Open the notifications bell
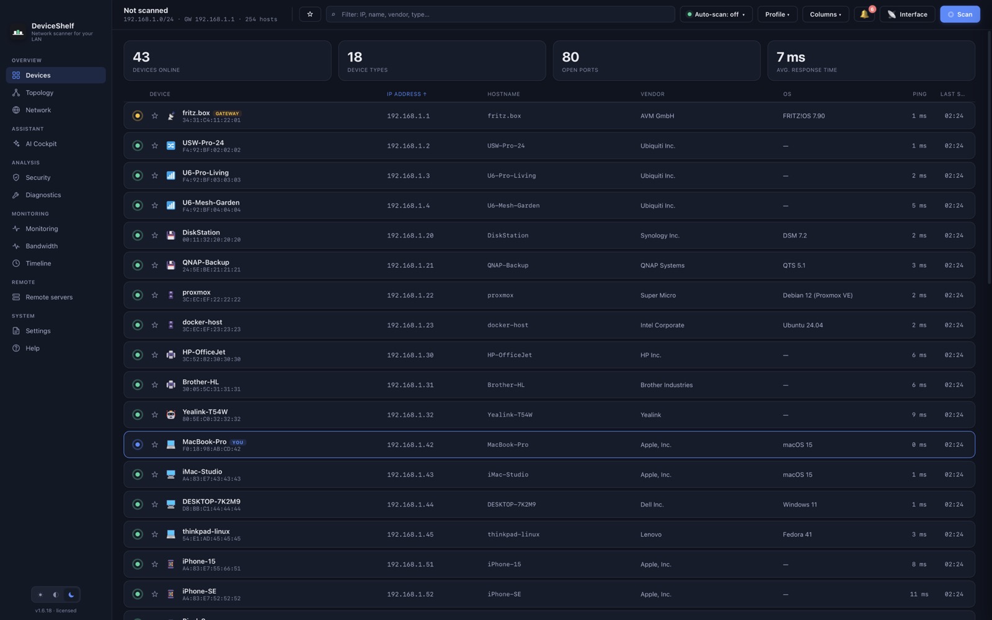The width and height of the screenshot is (992, 620). (x=864, y=14)
